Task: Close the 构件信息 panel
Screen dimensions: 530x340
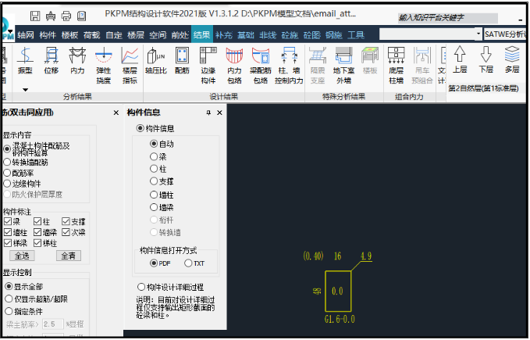Action: click(x=219, y=113)
